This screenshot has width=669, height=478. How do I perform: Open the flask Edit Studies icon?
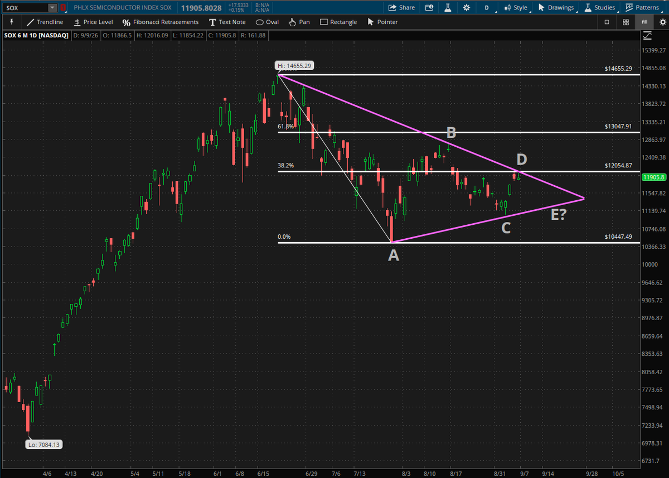(x=447, y=8)
